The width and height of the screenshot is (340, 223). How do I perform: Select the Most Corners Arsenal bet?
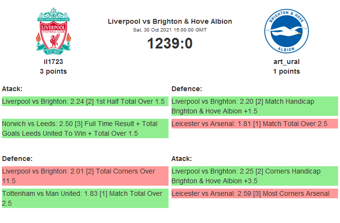click(254, 194)
